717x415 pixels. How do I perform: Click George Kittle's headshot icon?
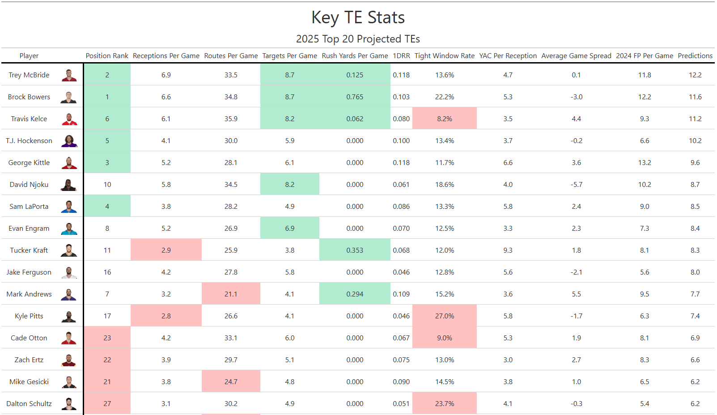pyautogui.click(x=69, y=163)
